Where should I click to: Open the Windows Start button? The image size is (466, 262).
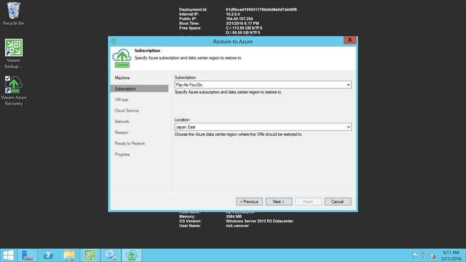[x=9, y=254]
